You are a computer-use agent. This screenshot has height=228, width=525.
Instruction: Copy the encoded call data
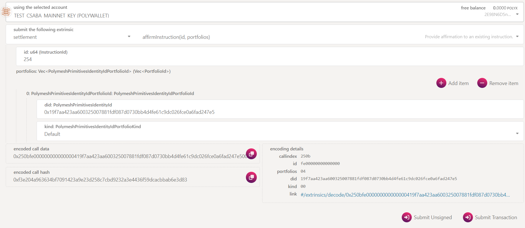point(251,154)
